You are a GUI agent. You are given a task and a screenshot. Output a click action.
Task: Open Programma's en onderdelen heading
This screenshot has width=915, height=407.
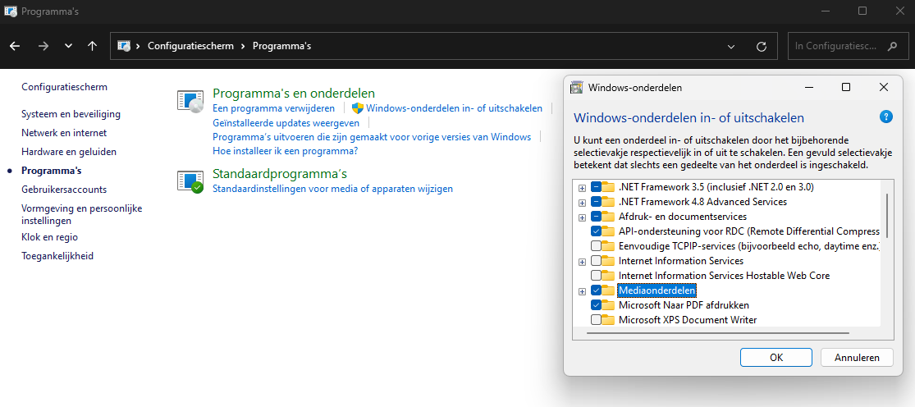294,94
